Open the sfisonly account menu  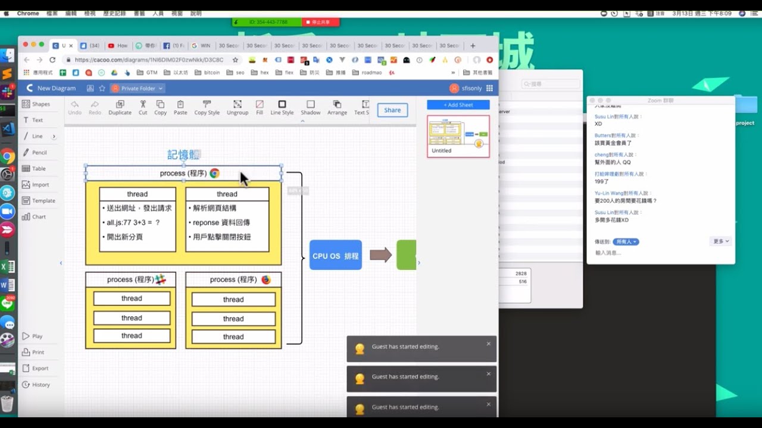466,88
